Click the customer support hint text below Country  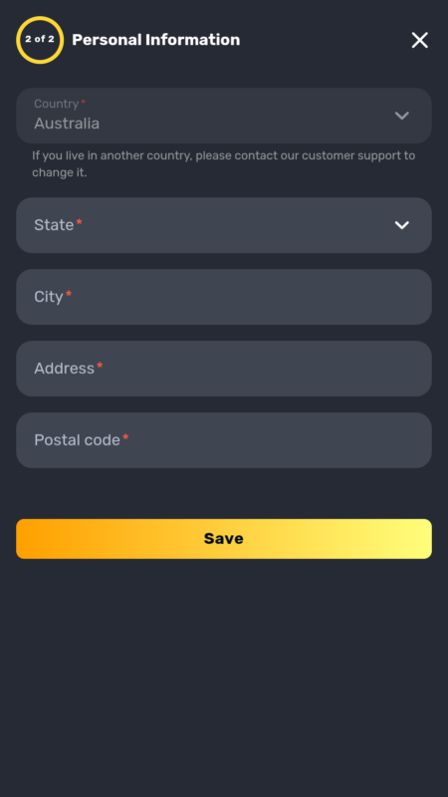[x=223, y=163]
